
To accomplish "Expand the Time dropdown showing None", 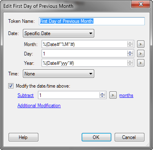I will point(58,74).
